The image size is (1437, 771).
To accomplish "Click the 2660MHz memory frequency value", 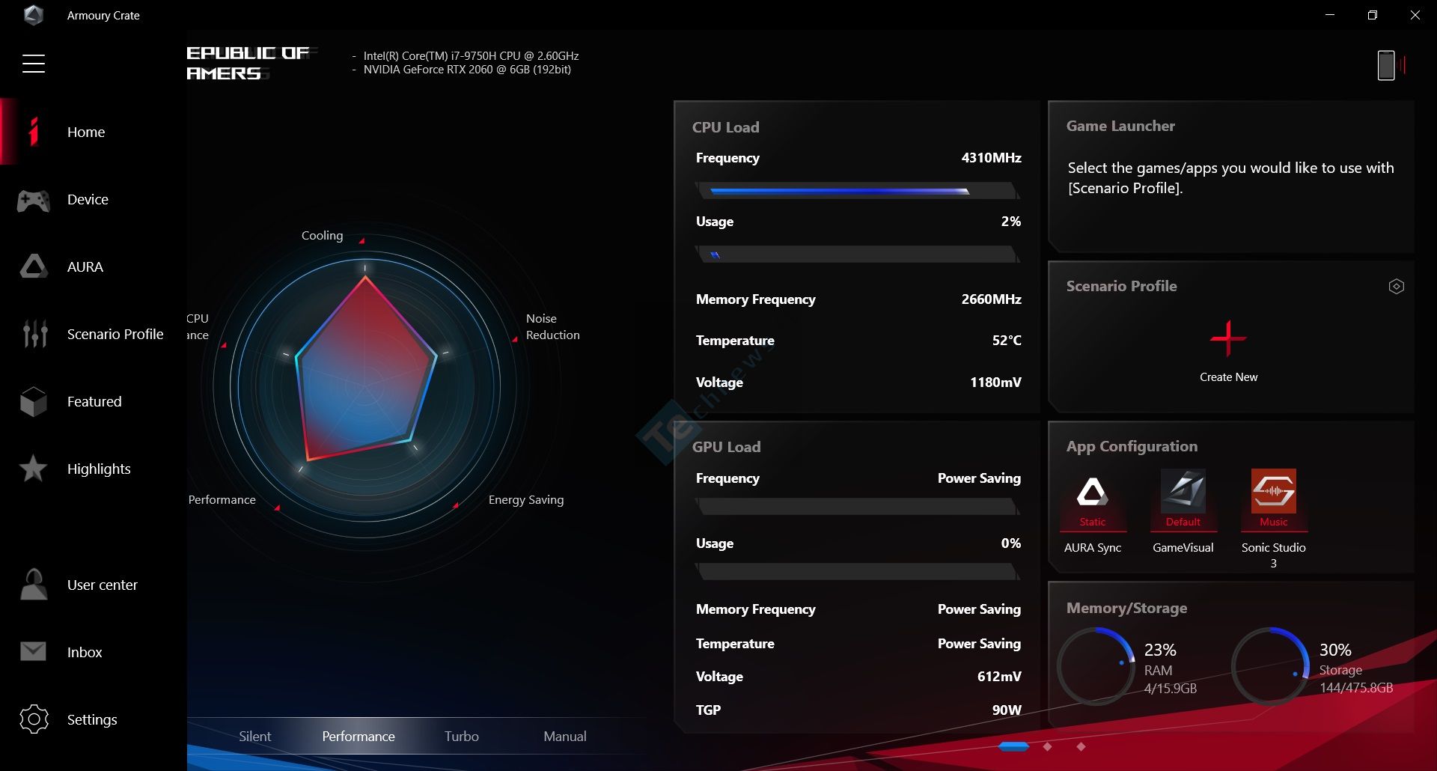I will (991, 299).
